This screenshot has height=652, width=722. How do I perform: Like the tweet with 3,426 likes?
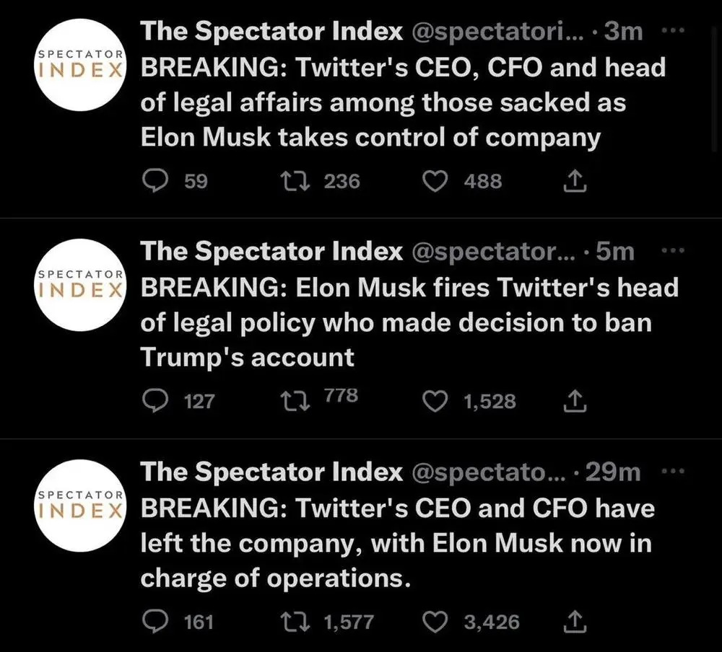(x=434, y=622)
